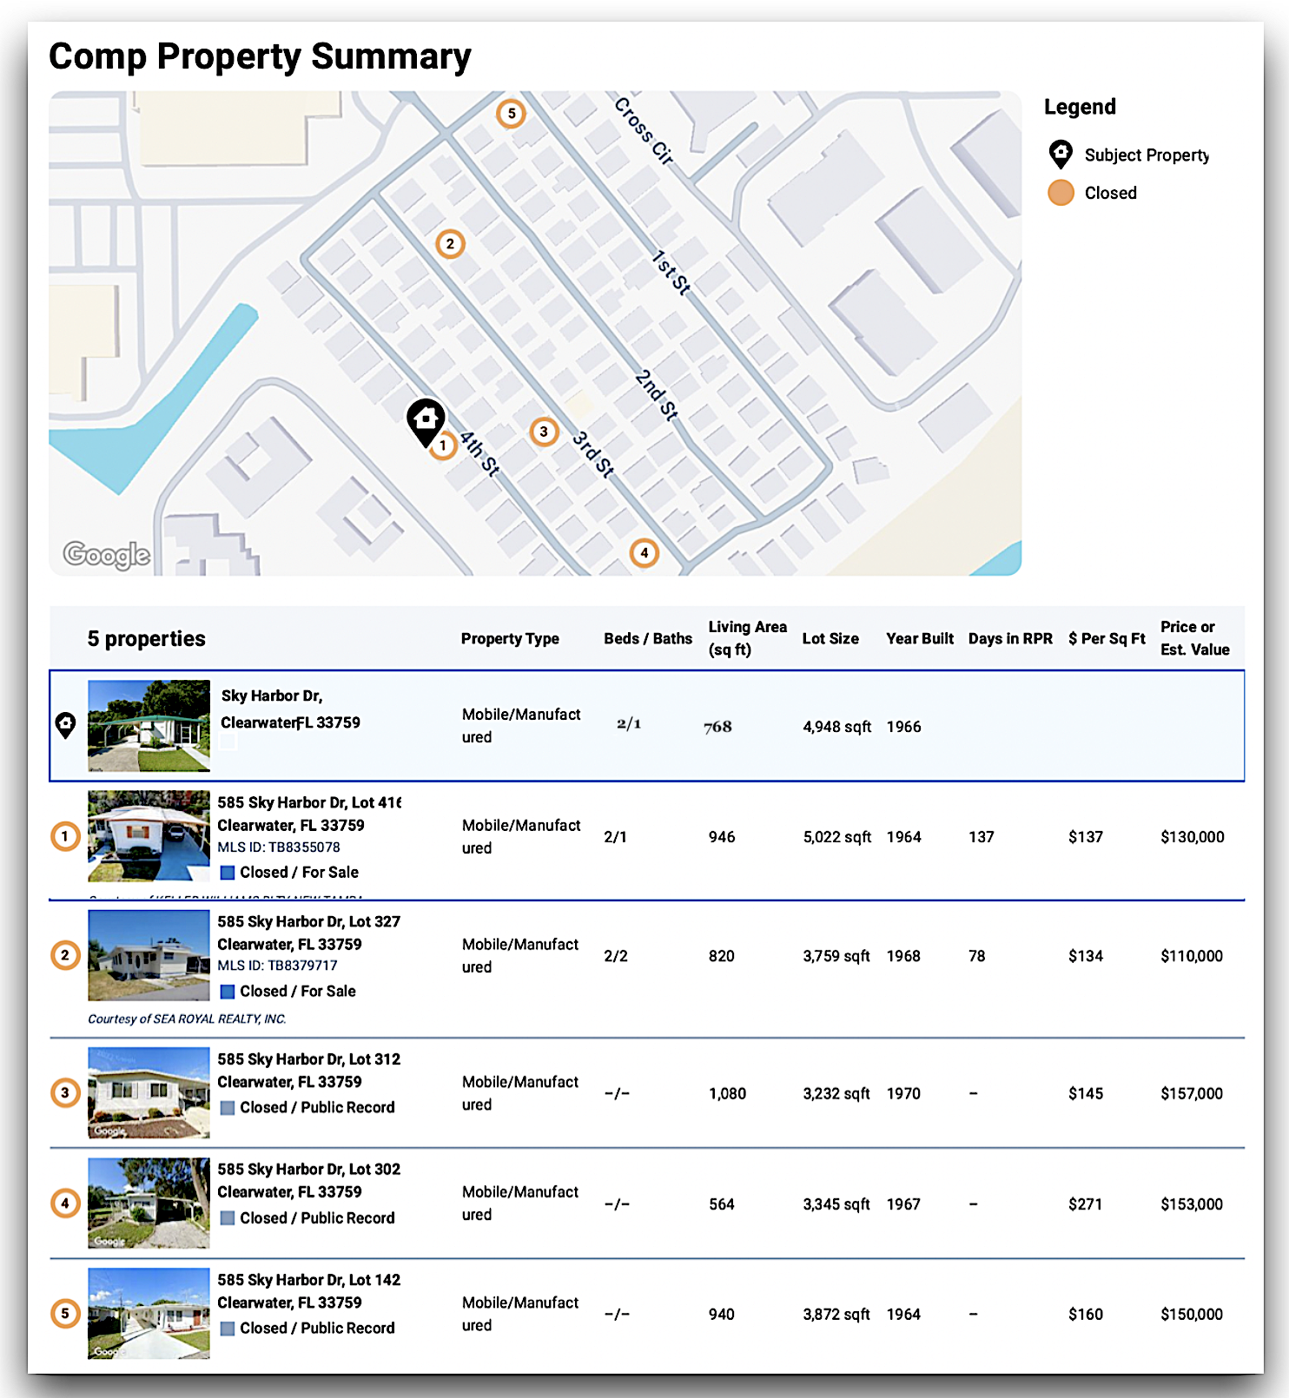Click the Price or Est. Value column header
Viewport: 1289px width, 1398px height.
pos(1195,638)
